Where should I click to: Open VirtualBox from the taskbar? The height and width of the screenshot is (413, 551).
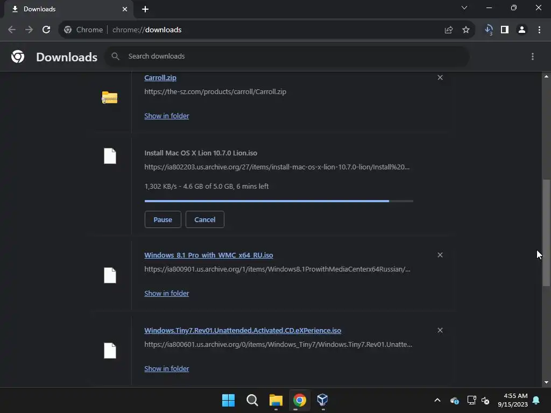[323, 400]
